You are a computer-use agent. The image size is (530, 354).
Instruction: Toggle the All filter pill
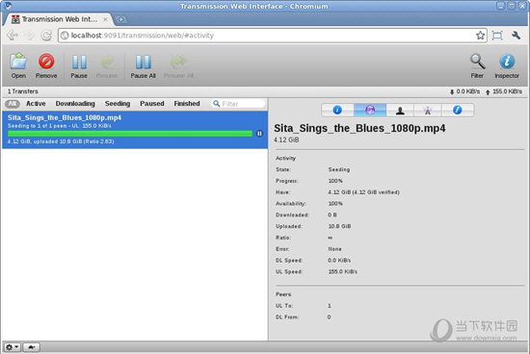coord(13,104)
